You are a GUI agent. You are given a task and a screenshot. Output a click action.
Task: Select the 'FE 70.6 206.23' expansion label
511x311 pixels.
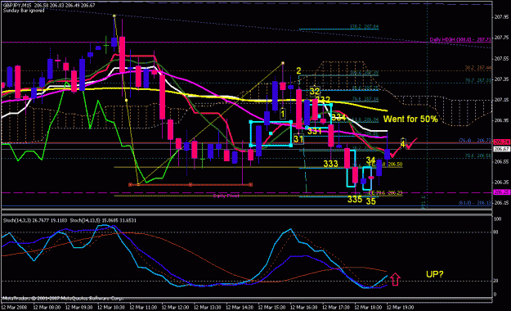pos(385,193)
